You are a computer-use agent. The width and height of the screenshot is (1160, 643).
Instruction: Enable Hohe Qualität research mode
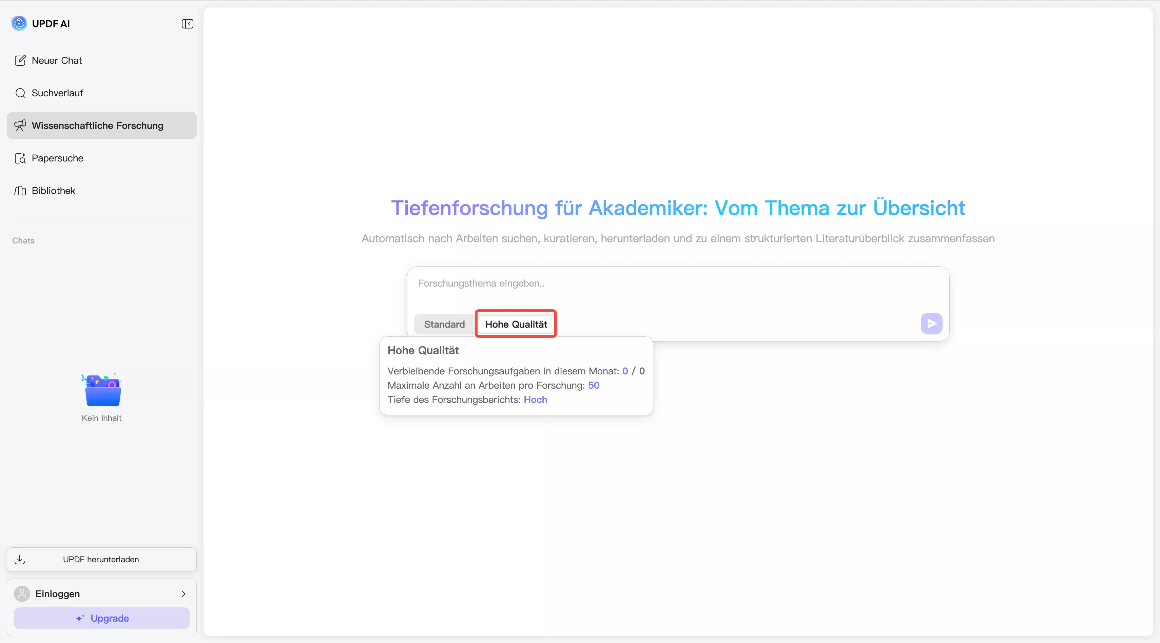coord(516,324)
